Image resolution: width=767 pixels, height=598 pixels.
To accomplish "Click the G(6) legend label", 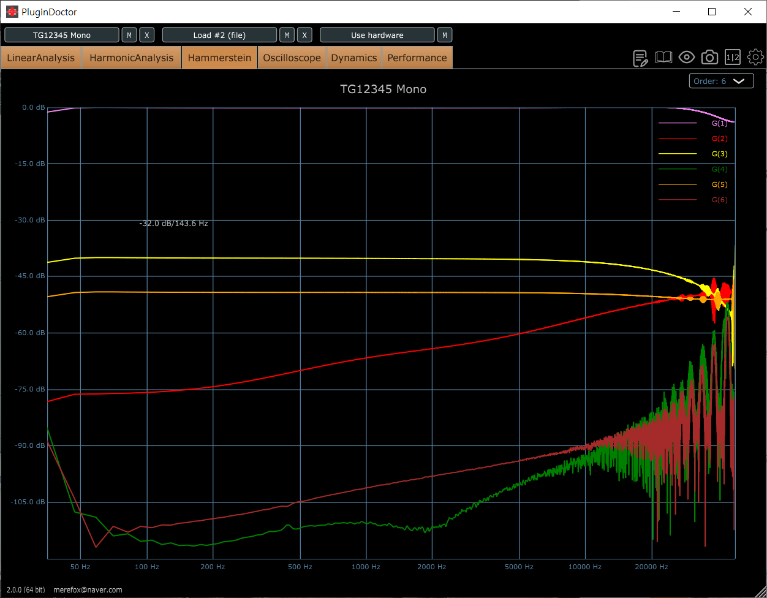I will pos(719,200).
